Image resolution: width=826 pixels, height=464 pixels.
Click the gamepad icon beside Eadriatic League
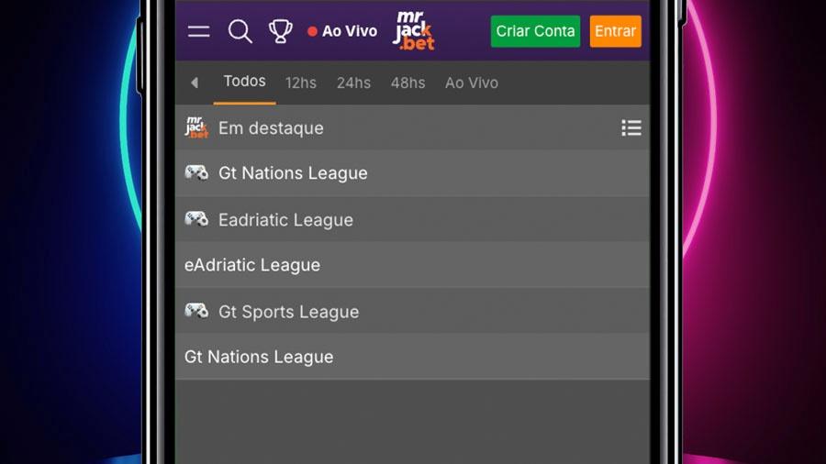tap(196, 219)
